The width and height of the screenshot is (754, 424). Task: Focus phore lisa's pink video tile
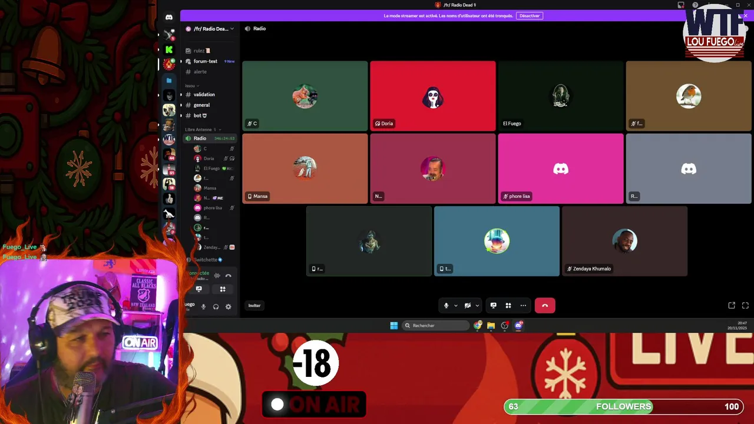click(x=561, y=168)
